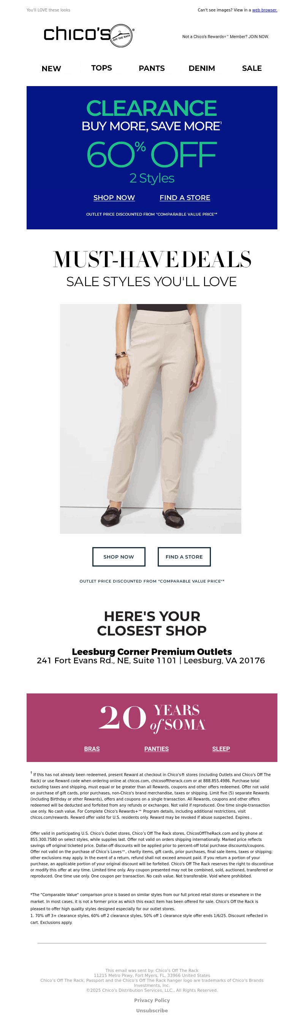Open Leesburg Corner Premium Outlets store link

click(x=152, y=652)
